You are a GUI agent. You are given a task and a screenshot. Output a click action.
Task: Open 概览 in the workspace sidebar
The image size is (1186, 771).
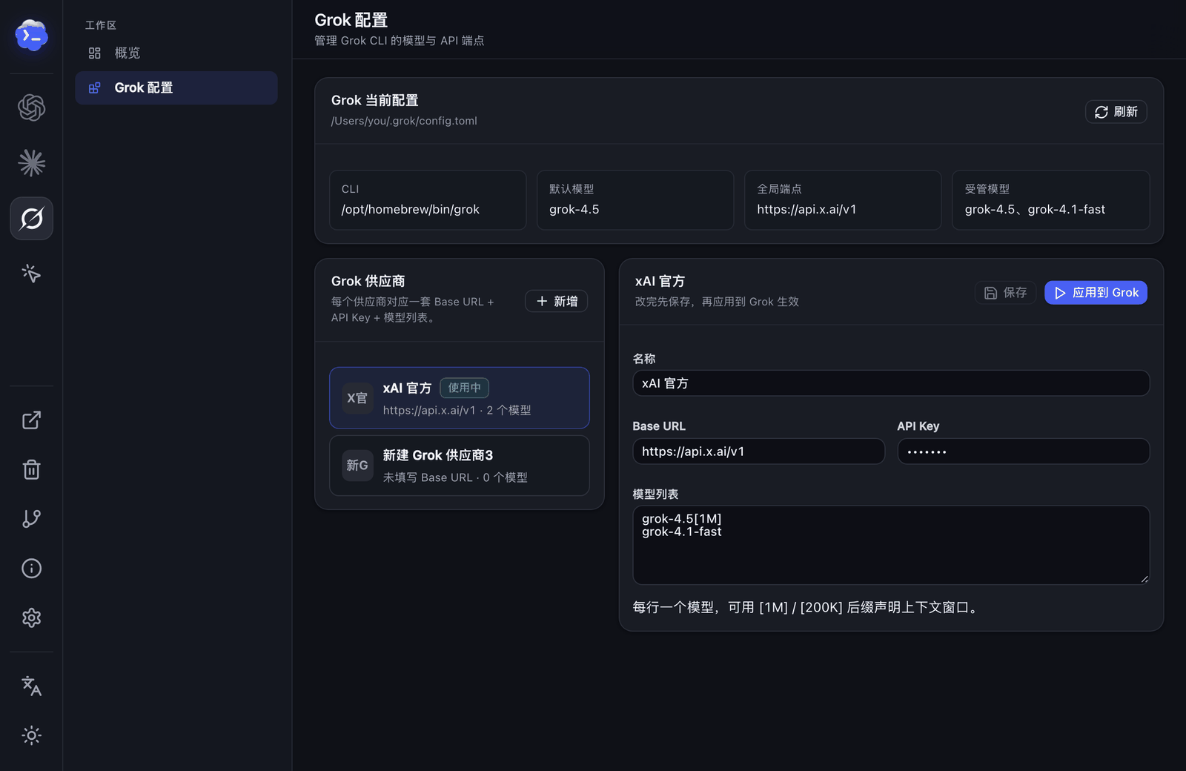[x=176, y=53]
